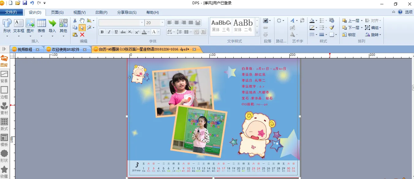The width and height of the screenshot is (414, 179).
Task: Select the hand pan tool
Action: pyautogui.click(x=82, y=21)
